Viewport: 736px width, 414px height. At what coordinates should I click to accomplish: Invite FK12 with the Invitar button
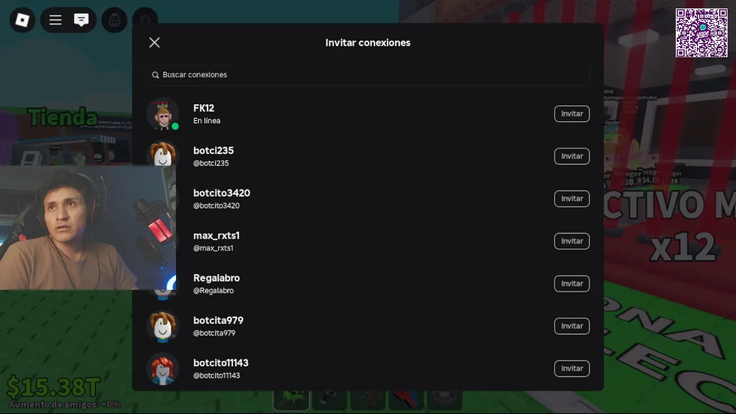pyautogui.click(x=572, y=114)
